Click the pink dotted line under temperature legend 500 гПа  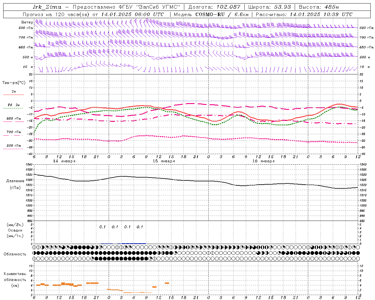(x=13, y=149)
